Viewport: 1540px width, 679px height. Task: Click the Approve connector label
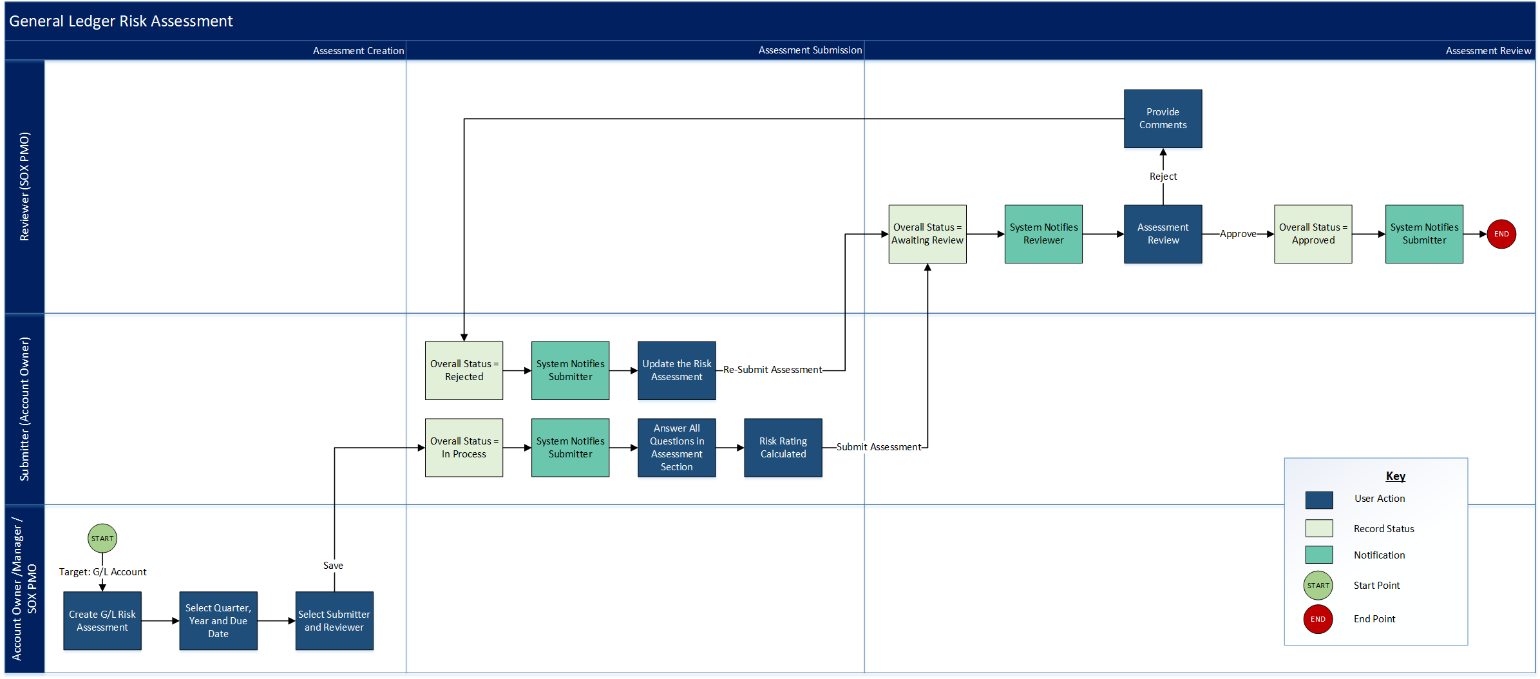(x=1238, y=234)
